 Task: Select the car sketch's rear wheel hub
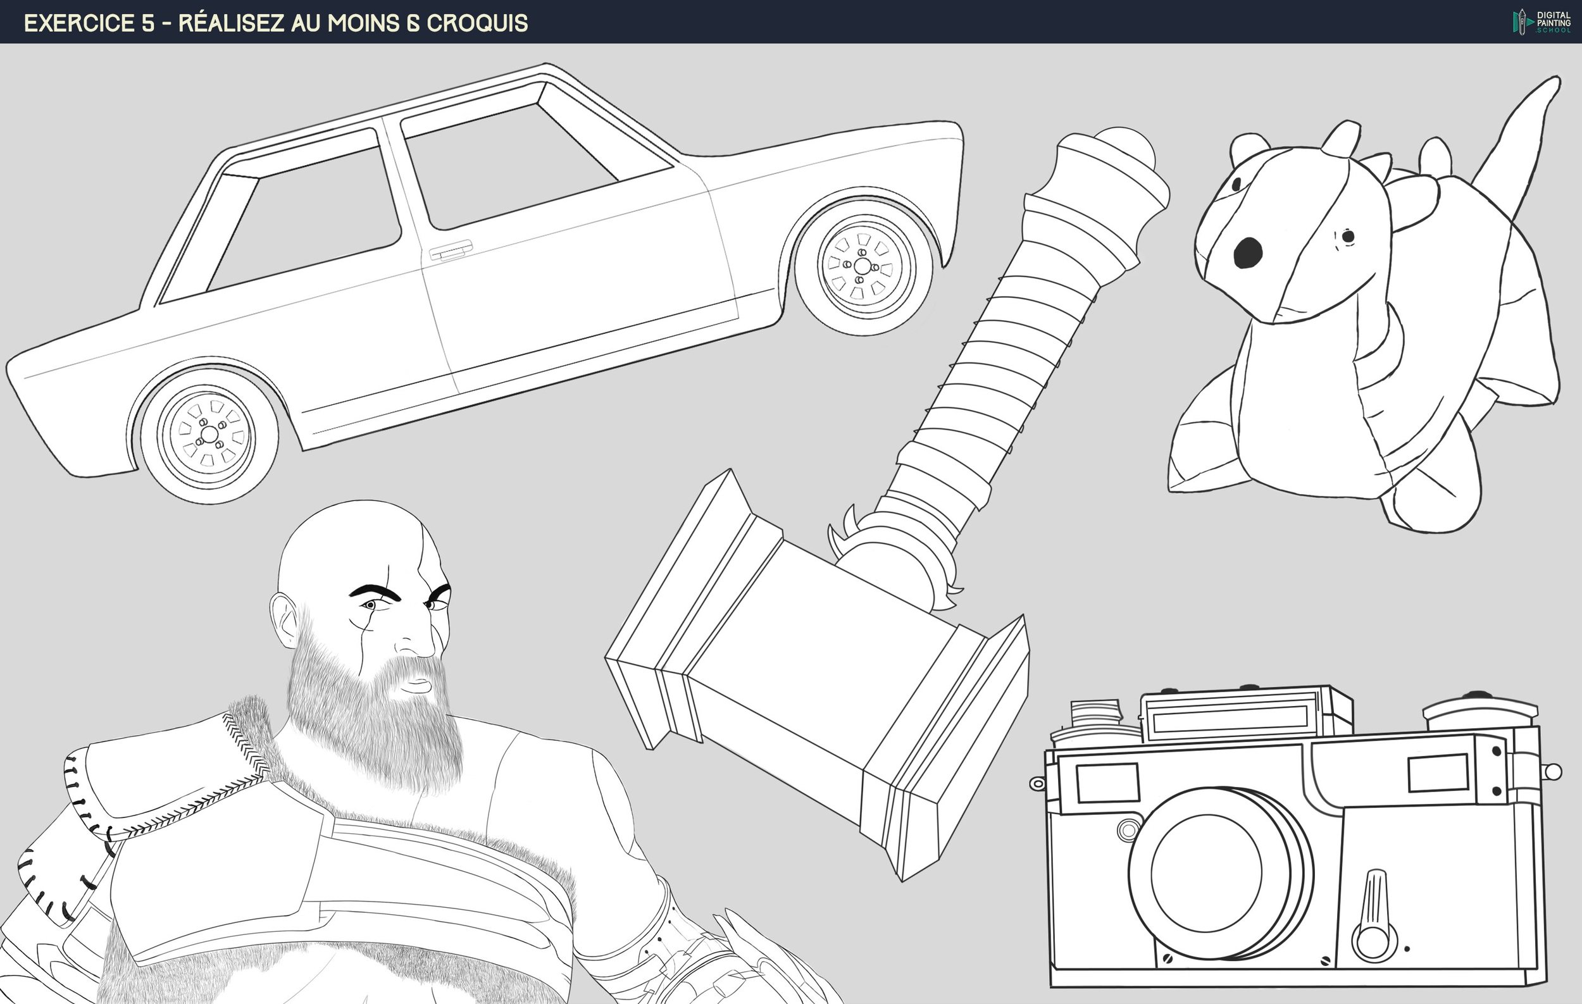click(x=863, y=266)
